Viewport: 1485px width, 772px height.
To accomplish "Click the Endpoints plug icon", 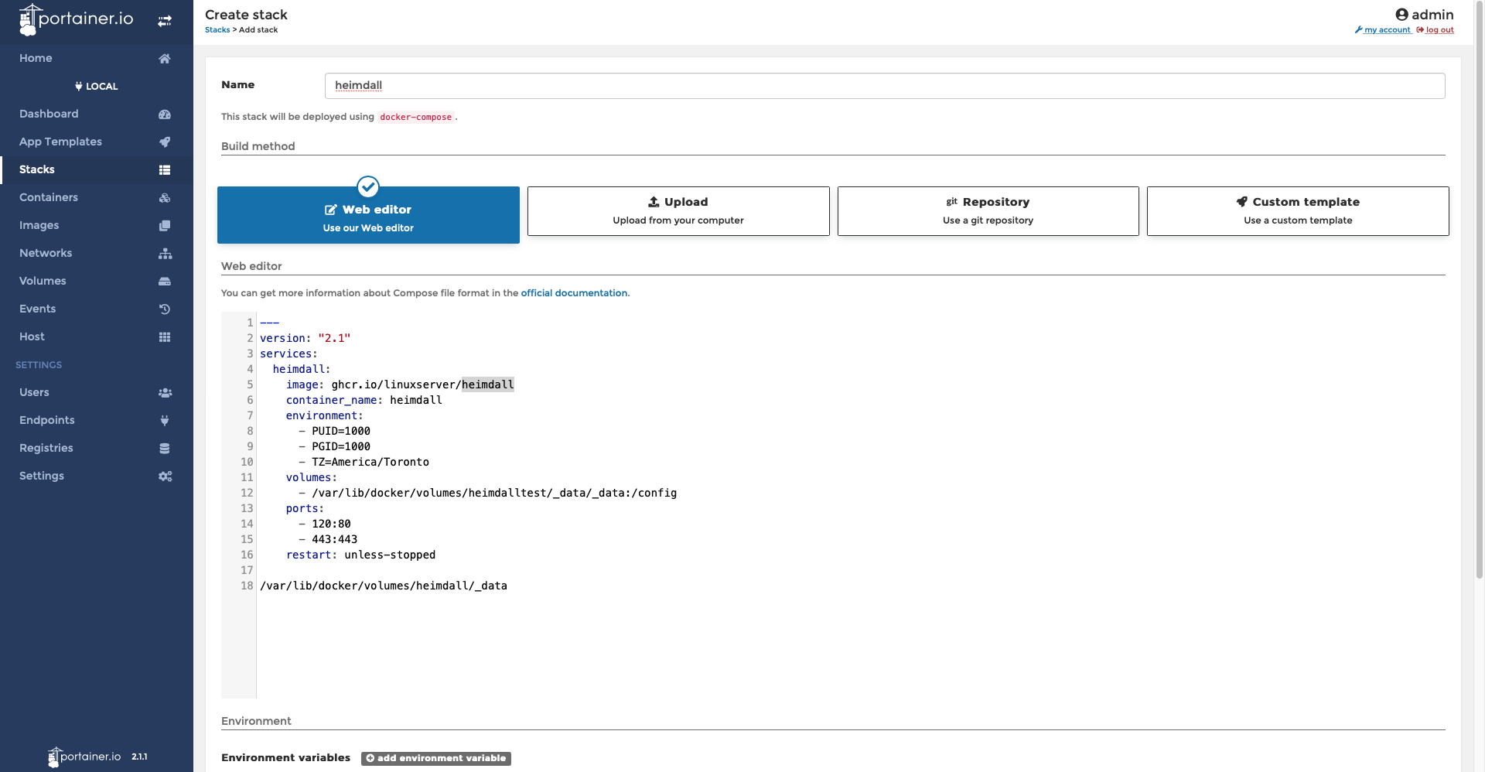I will pos(165,421).
